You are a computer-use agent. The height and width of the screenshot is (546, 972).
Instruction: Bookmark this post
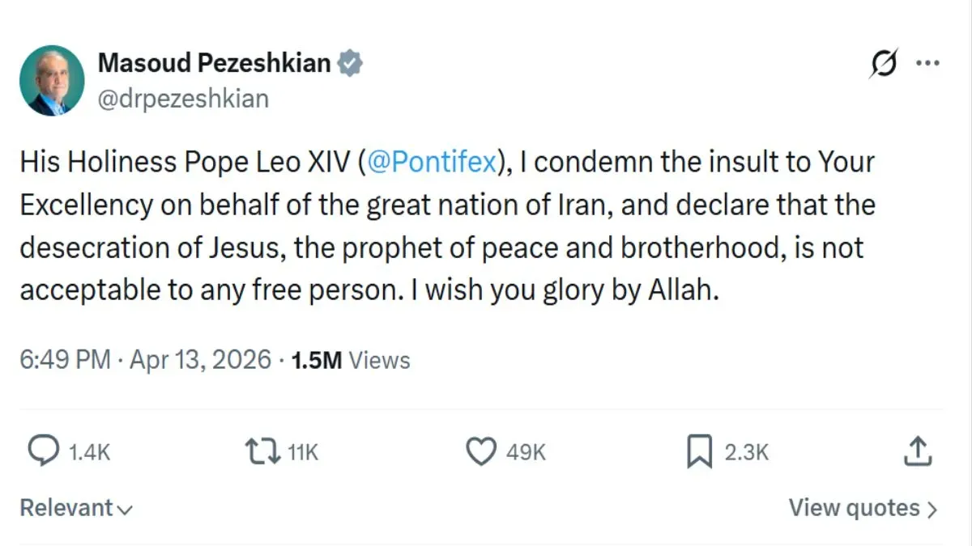[x=698, y=452]
